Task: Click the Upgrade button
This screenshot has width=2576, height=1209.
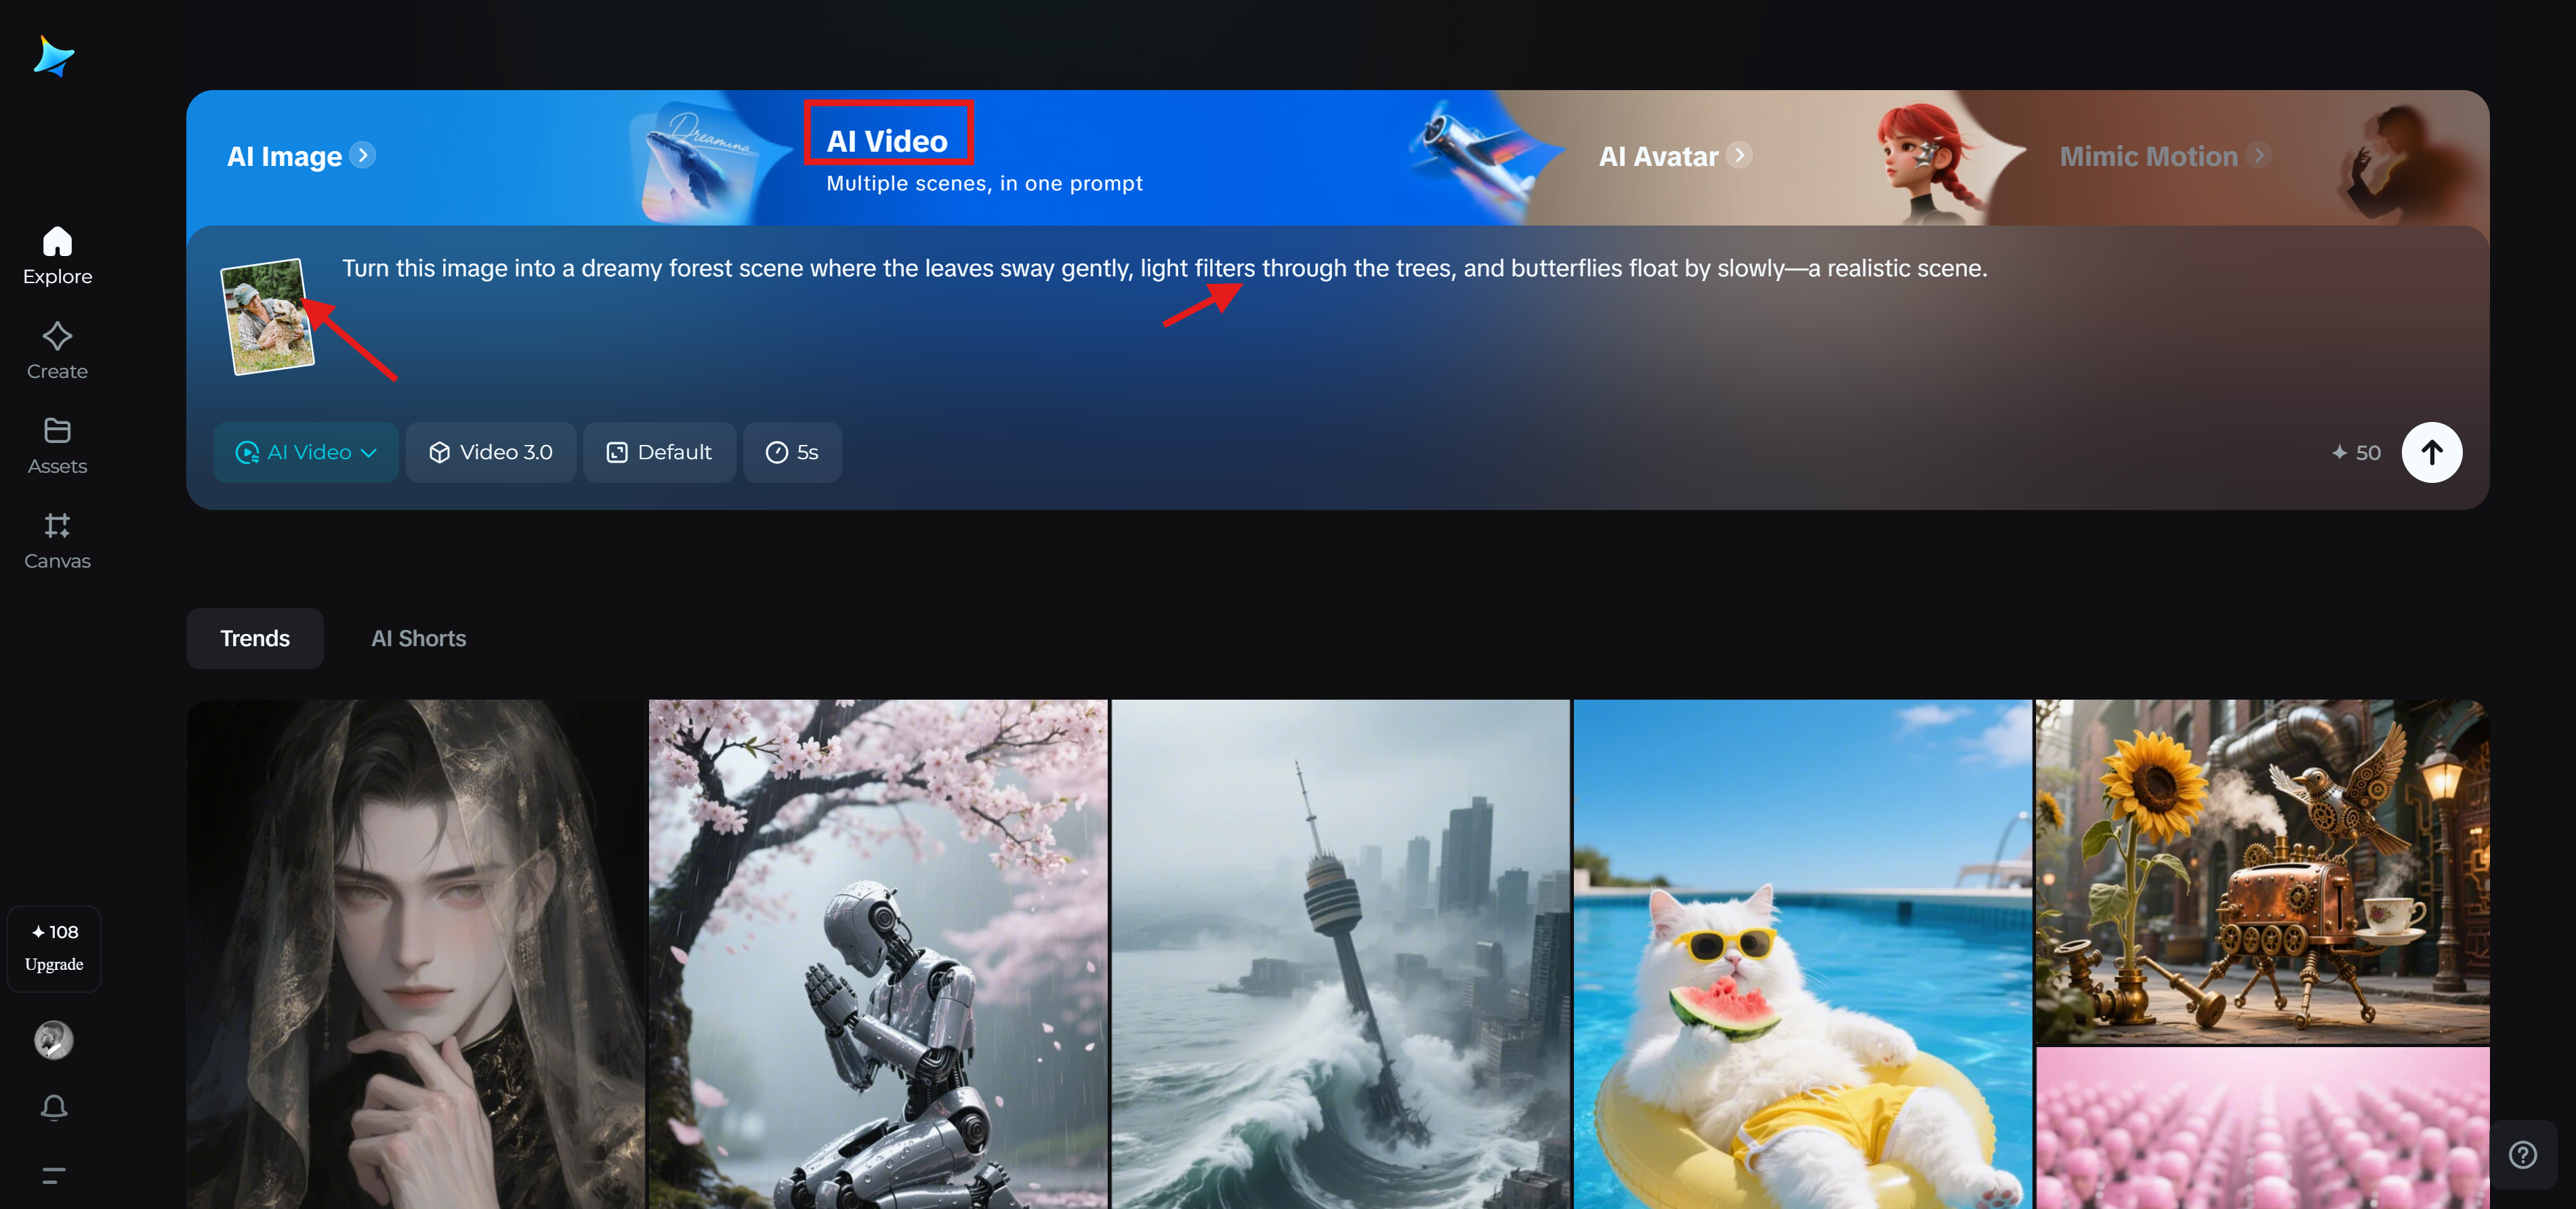Action: 54,948
